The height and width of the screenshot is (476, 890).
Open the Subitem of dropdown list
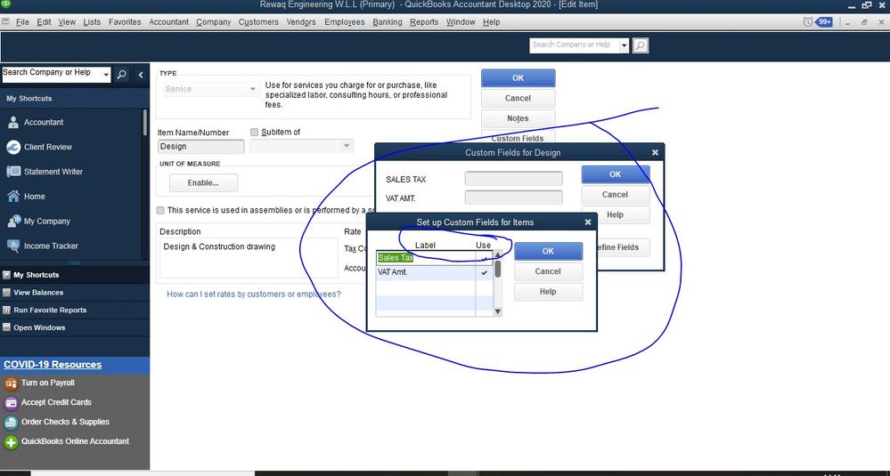347,146
